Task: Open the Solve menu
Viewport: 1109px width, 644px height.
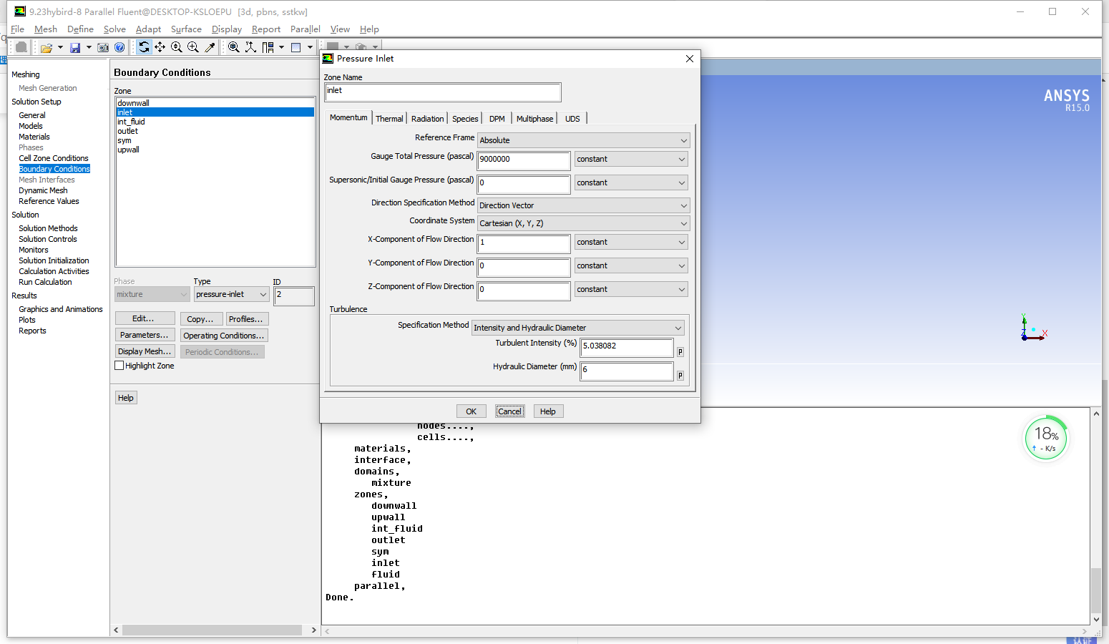Action: pos(114,29)
